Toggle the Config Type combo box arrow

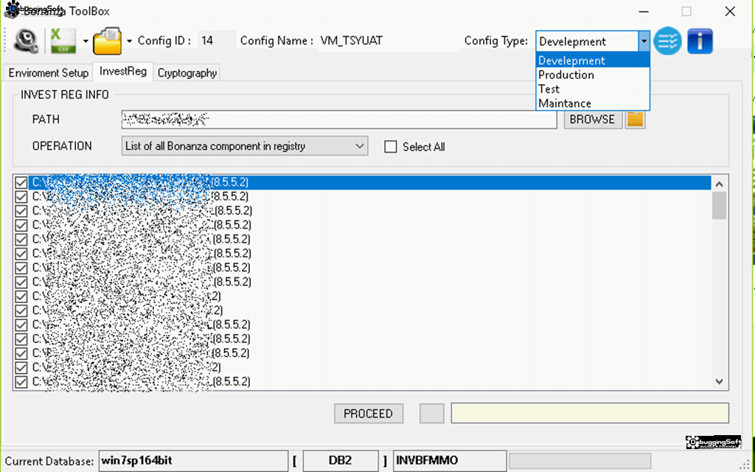pyautogui.click(x=644, y=41)
